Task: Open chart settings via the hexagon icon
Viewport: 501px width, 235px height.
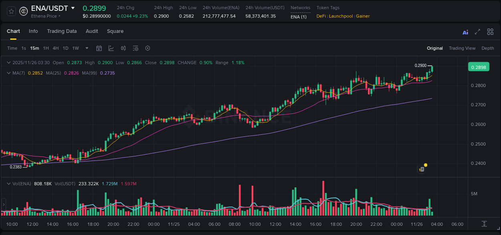Action: [147, 48]
